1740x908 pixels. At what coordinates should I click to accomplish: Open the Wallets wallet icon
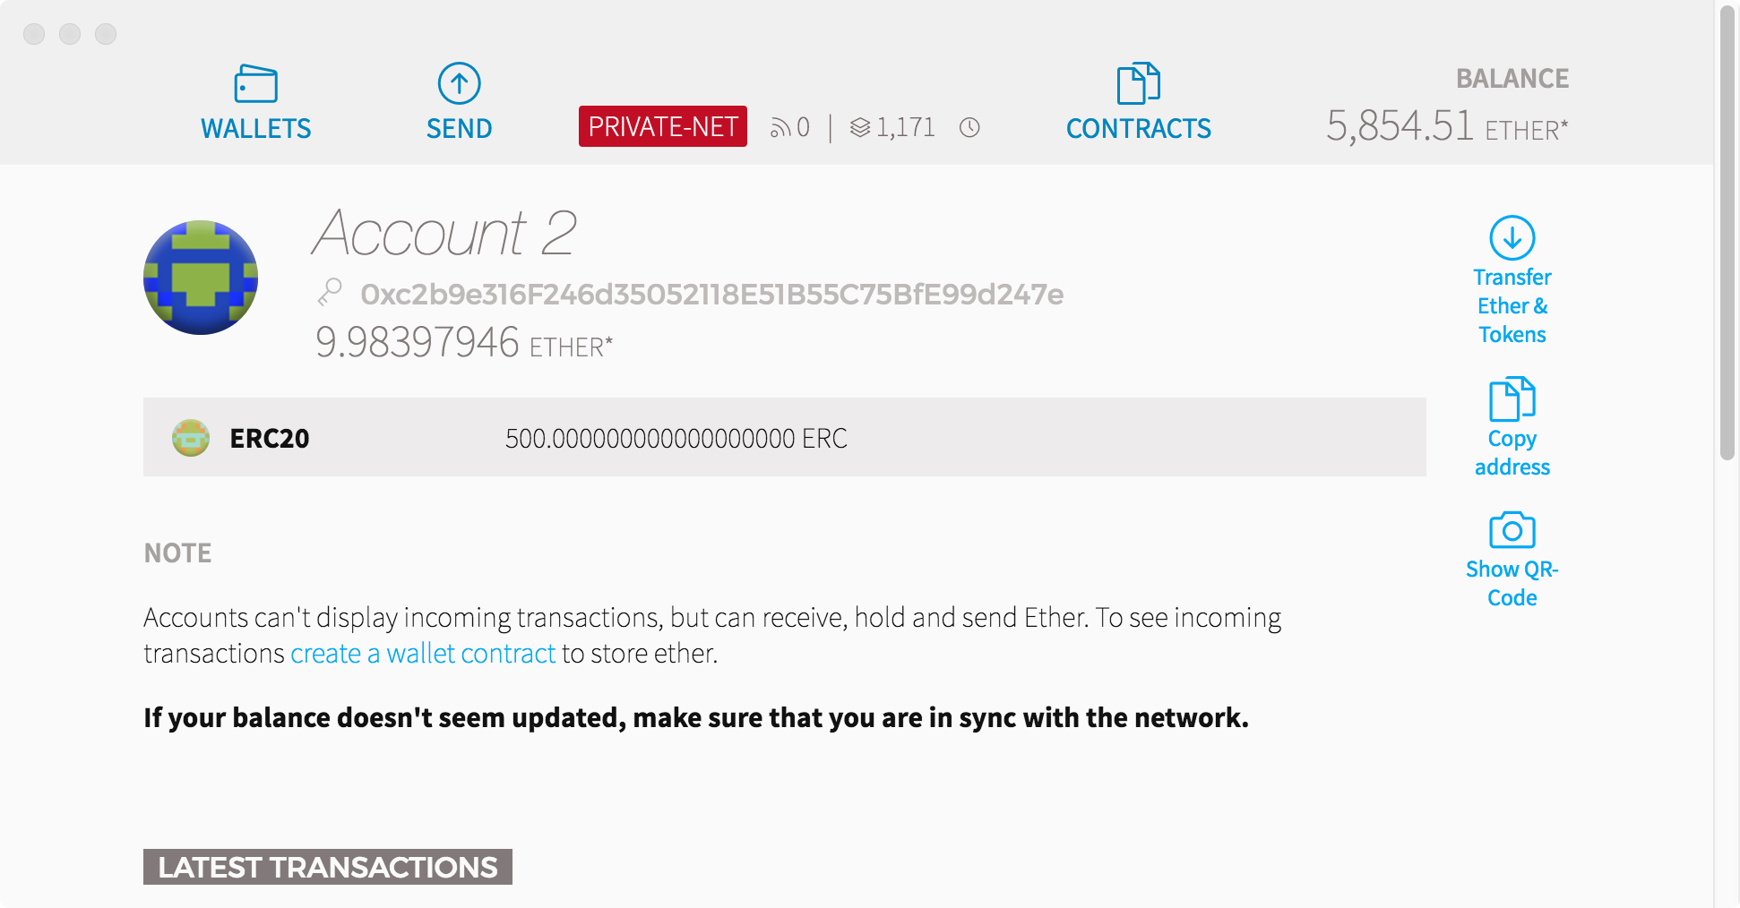point(255,85)
